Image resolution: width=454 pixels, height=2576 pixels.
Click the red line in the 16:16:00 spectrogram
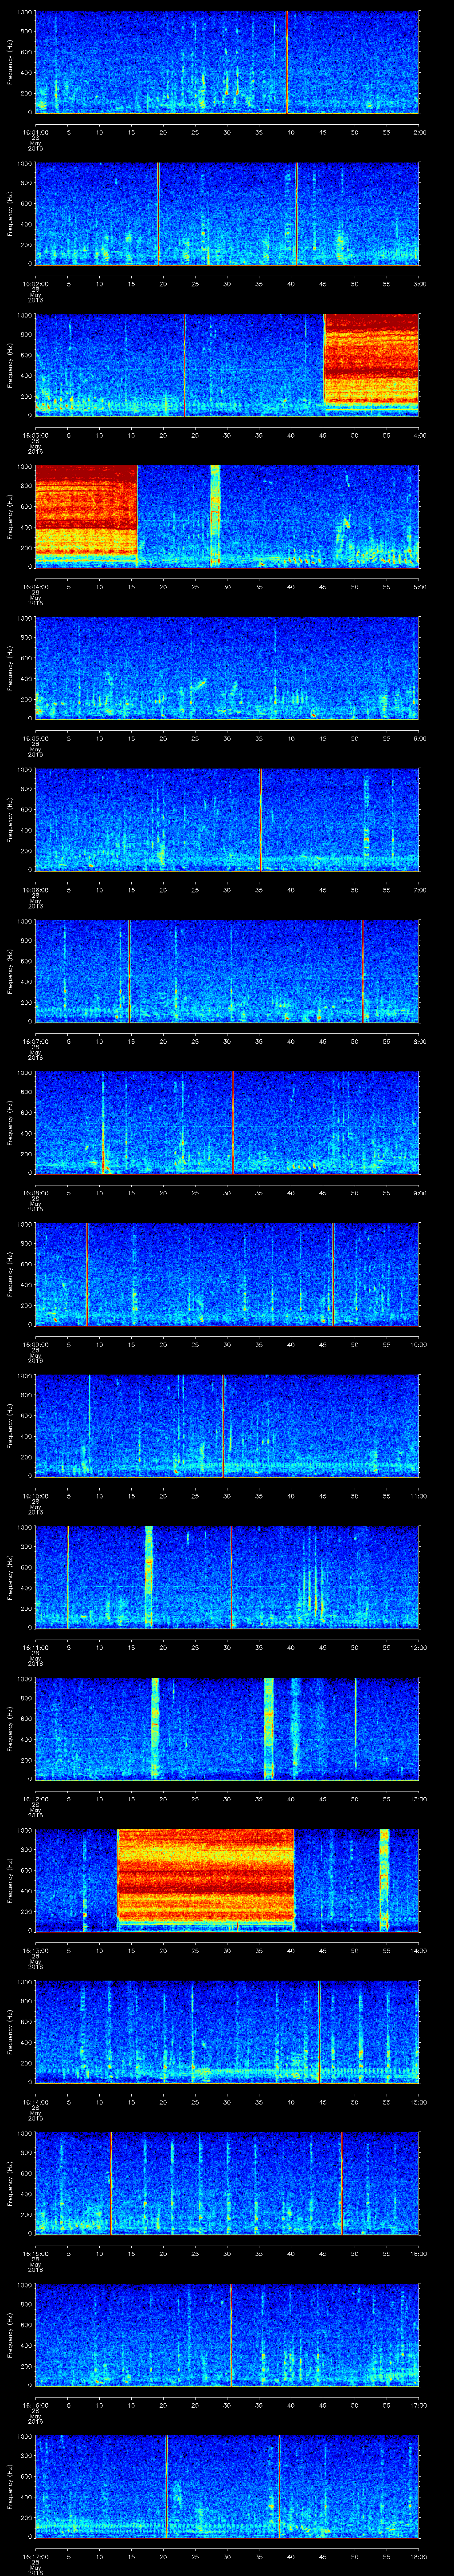click(x=231, y=2334)
